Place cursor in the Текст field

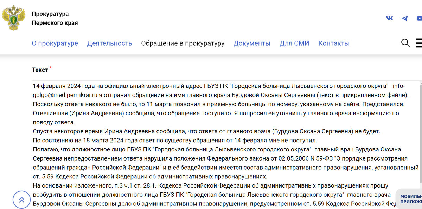click(211, 141)
